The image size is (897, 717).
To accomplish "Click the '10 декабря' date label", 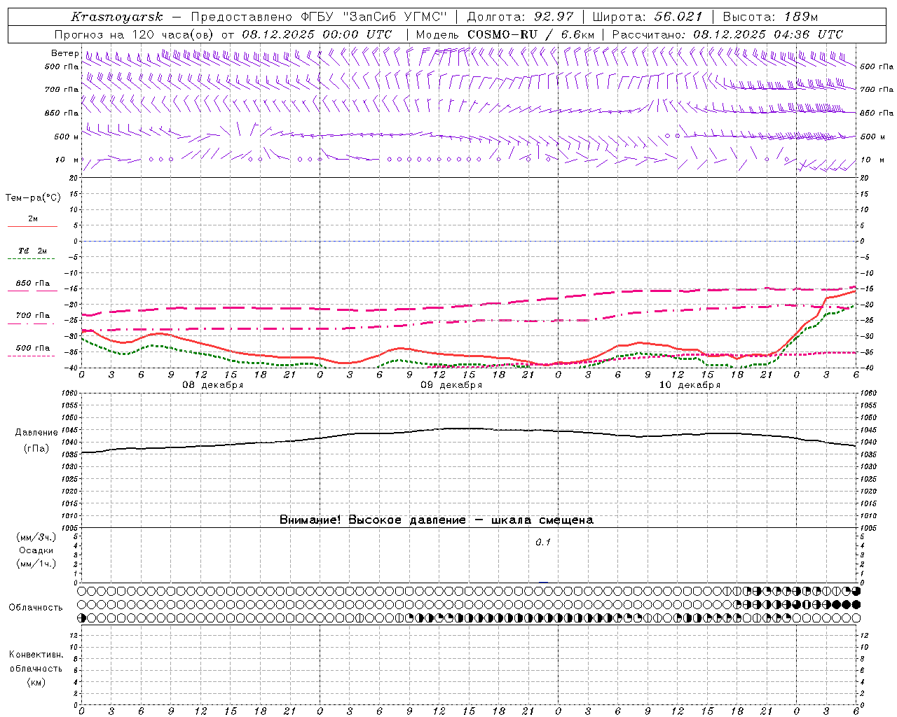I will [690, 385].
